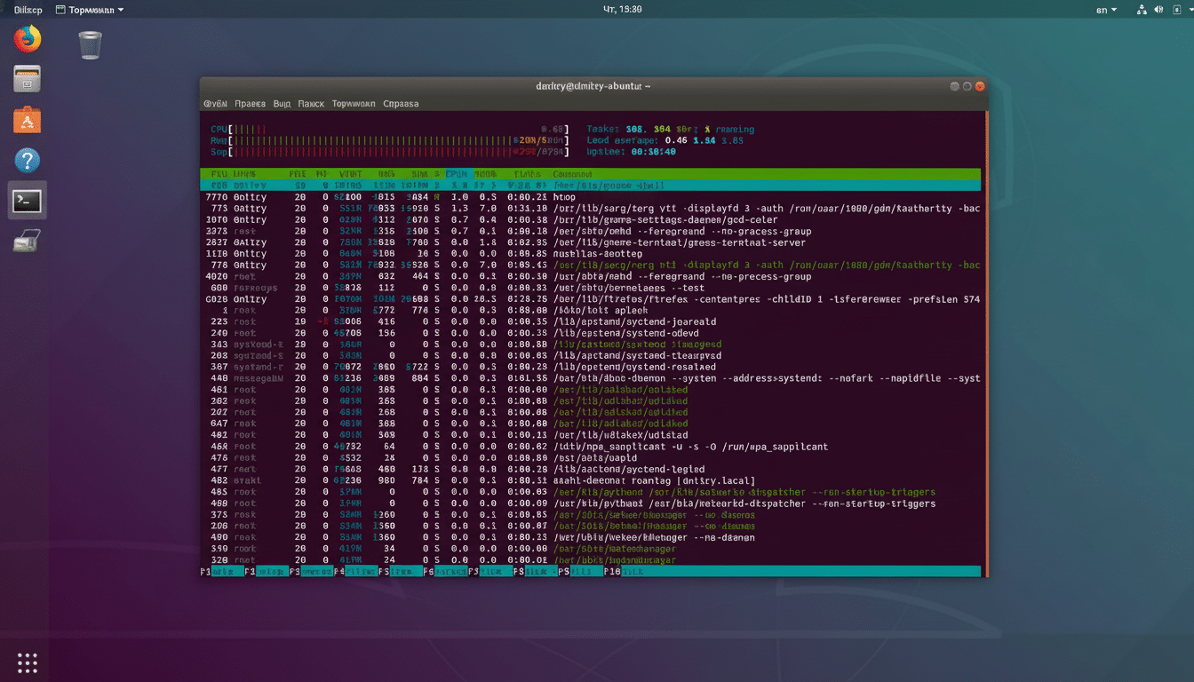Viewport: 1194px width, 682px height.
Task: Open the F6 SortBy selection menu
Action: [444, 571]
